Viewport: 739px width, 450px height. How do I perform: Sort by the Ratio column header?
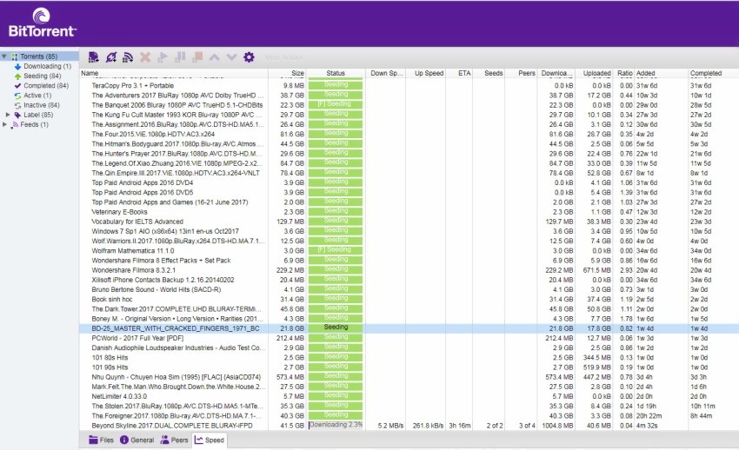[624, 74]
